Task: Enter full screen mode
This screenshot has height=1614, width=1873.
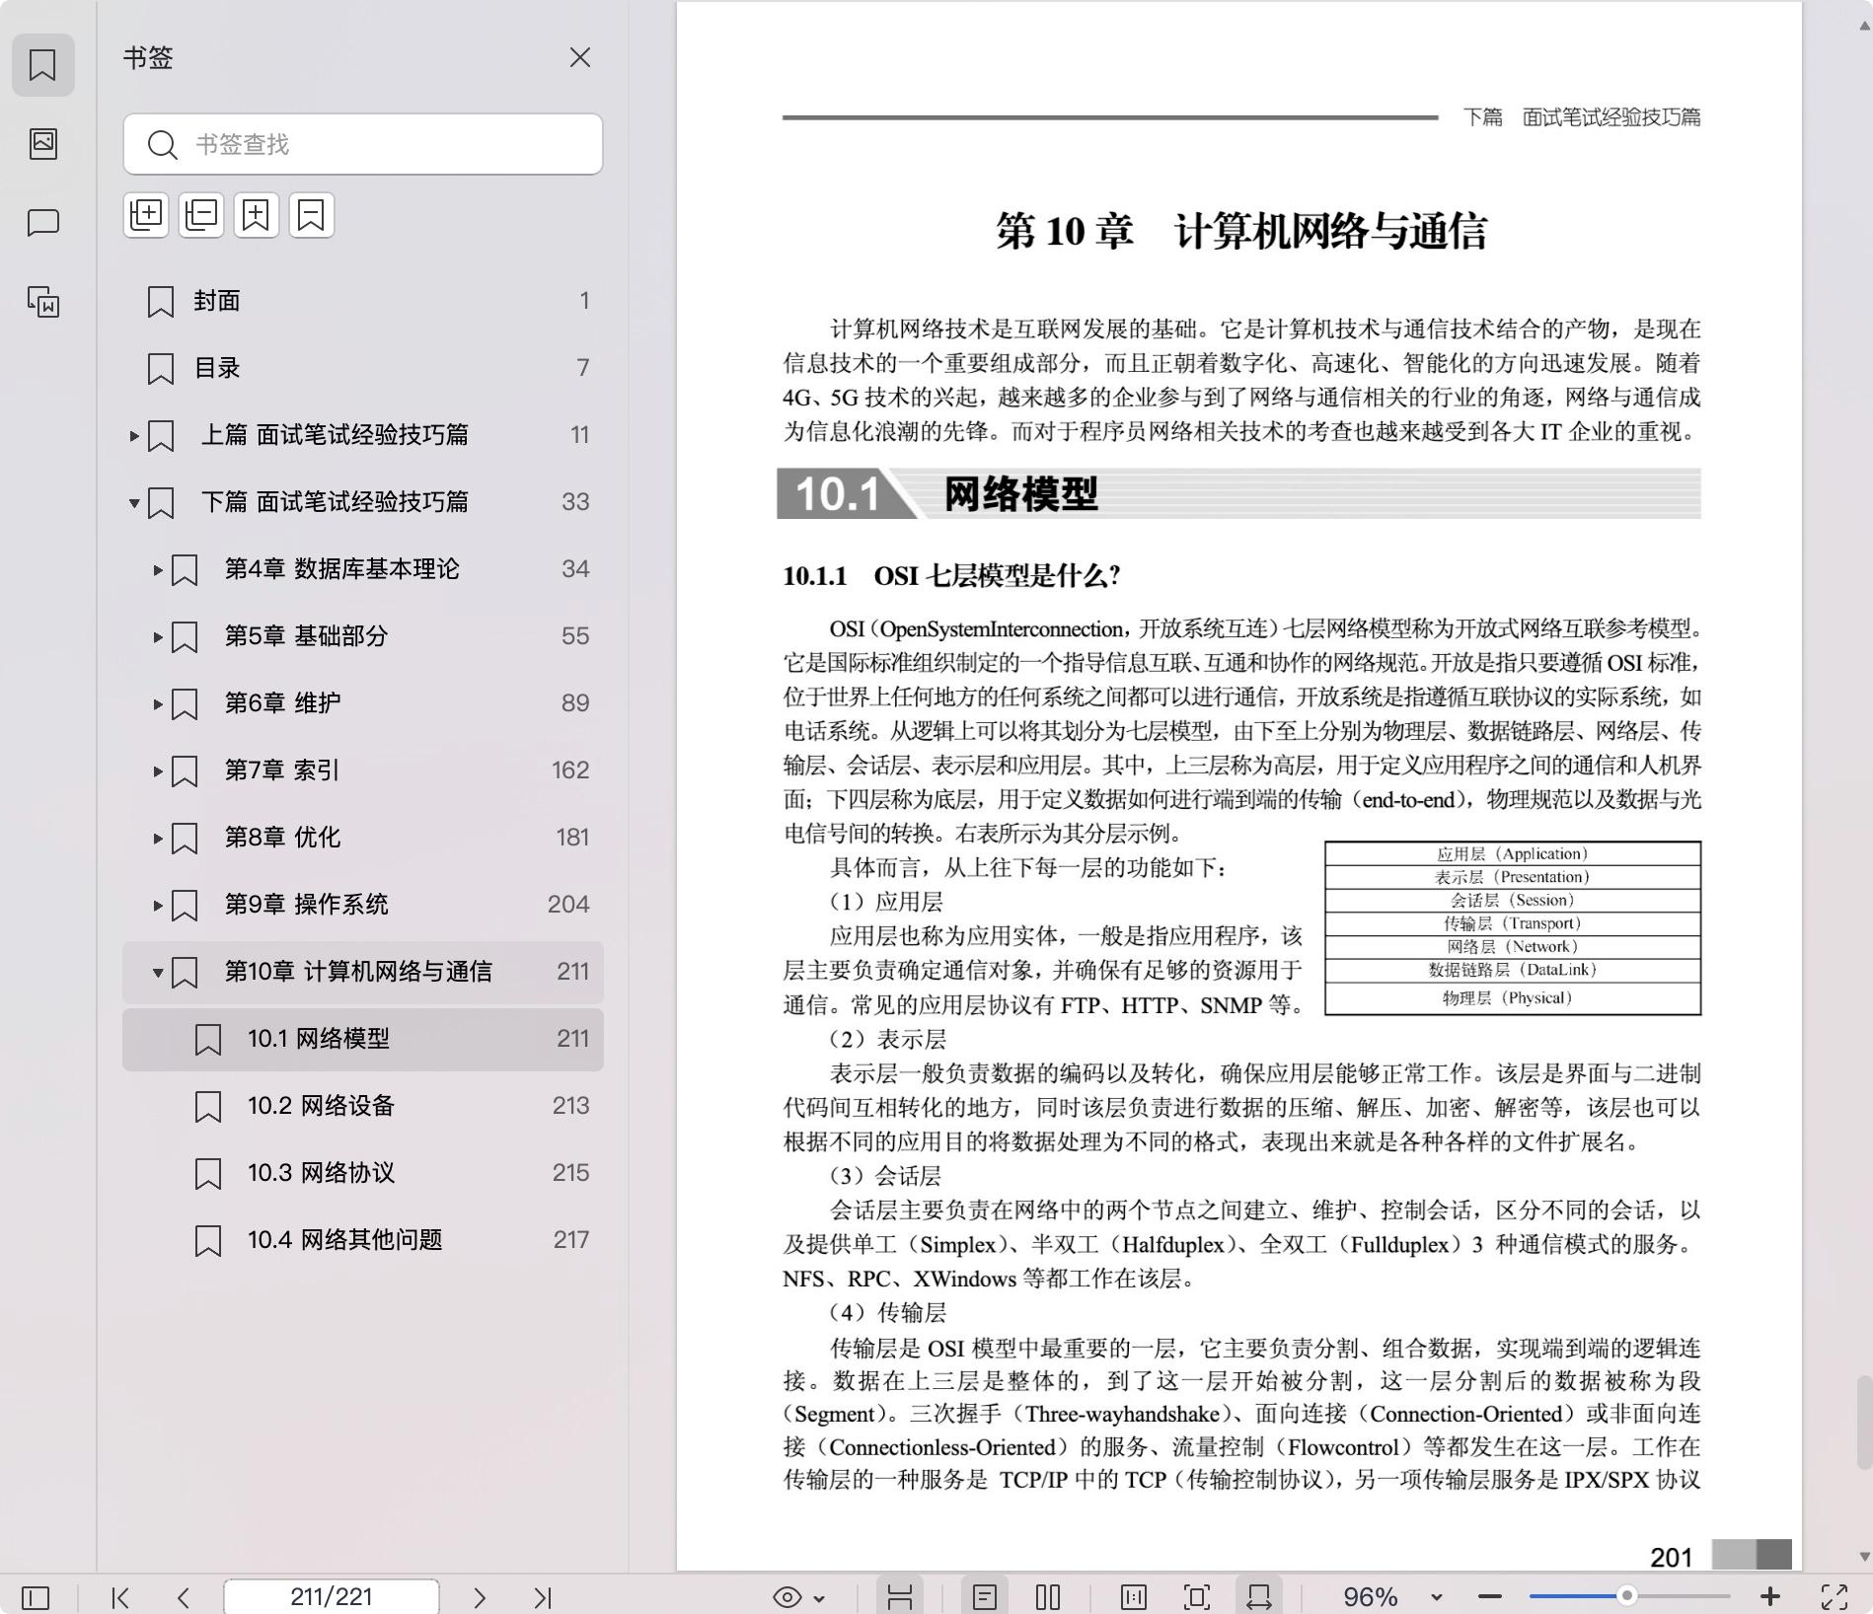Action: coord(1835,1597)
